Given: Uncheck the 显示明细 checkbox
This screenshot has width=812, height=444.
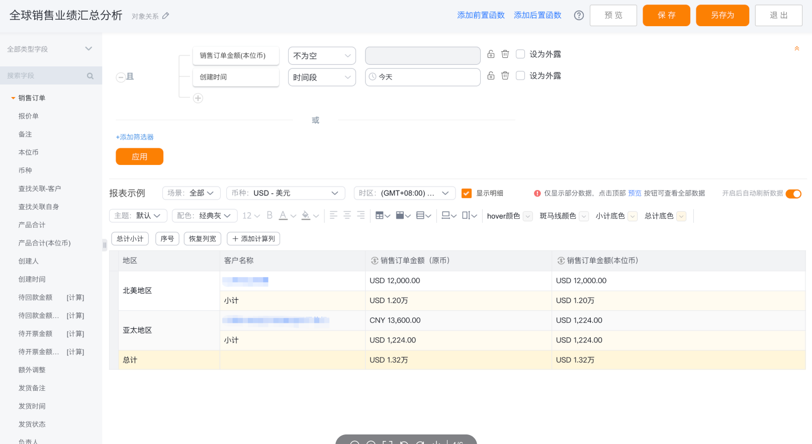Looking at the screenshot, I should [467, 193].
